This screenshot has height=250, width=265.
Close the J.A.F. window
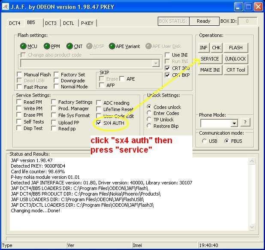[x=258, y=7]
